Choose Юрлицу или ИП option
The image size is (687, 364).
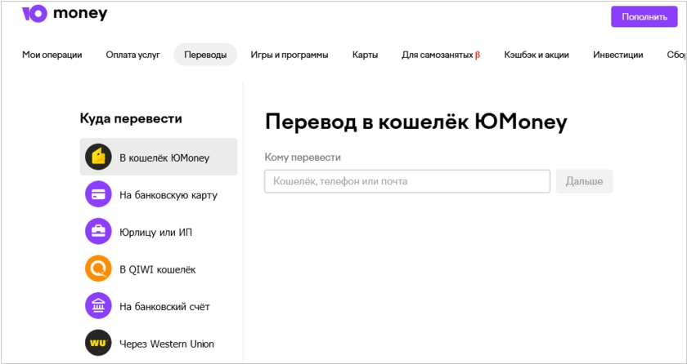(x=159, y=231)
